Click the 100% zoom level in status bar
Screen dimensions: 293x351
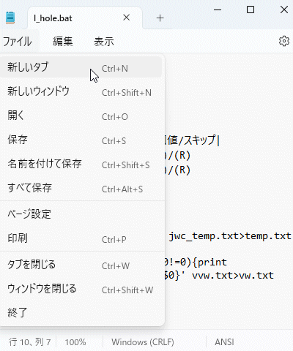tap(75, 342)
